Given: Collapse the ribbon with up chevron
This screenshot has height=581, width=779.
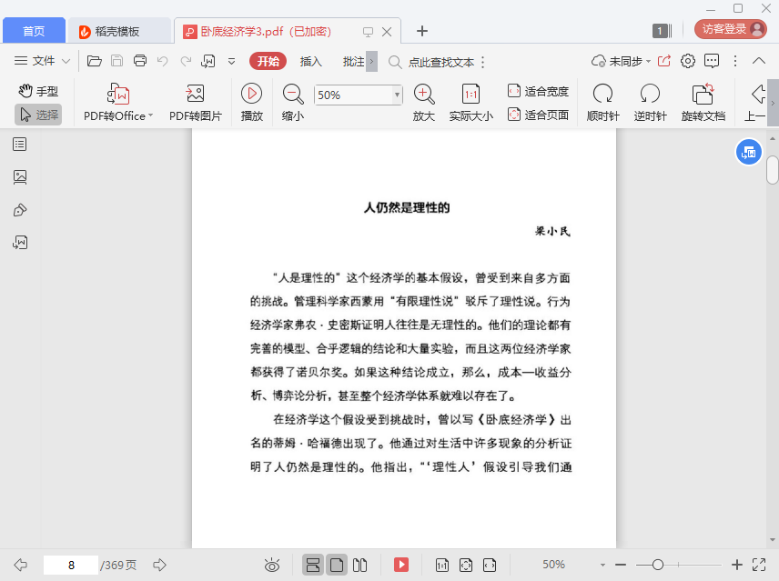Looking at the screenshot, I should [759, 61].
